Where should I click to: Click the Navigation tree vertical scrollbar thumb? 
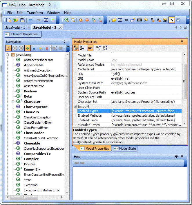click(67, 76)
